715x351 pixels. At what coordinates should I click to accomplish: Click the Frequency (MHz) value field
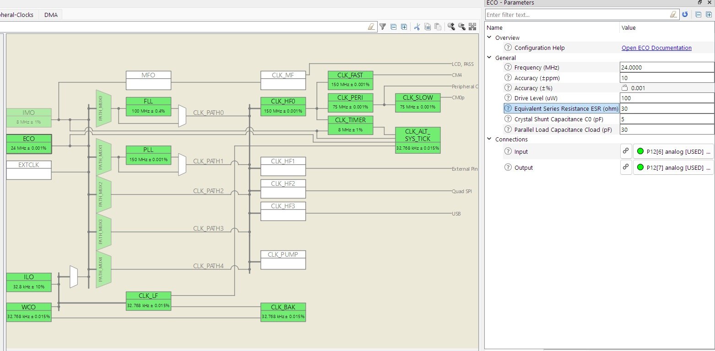667,67
